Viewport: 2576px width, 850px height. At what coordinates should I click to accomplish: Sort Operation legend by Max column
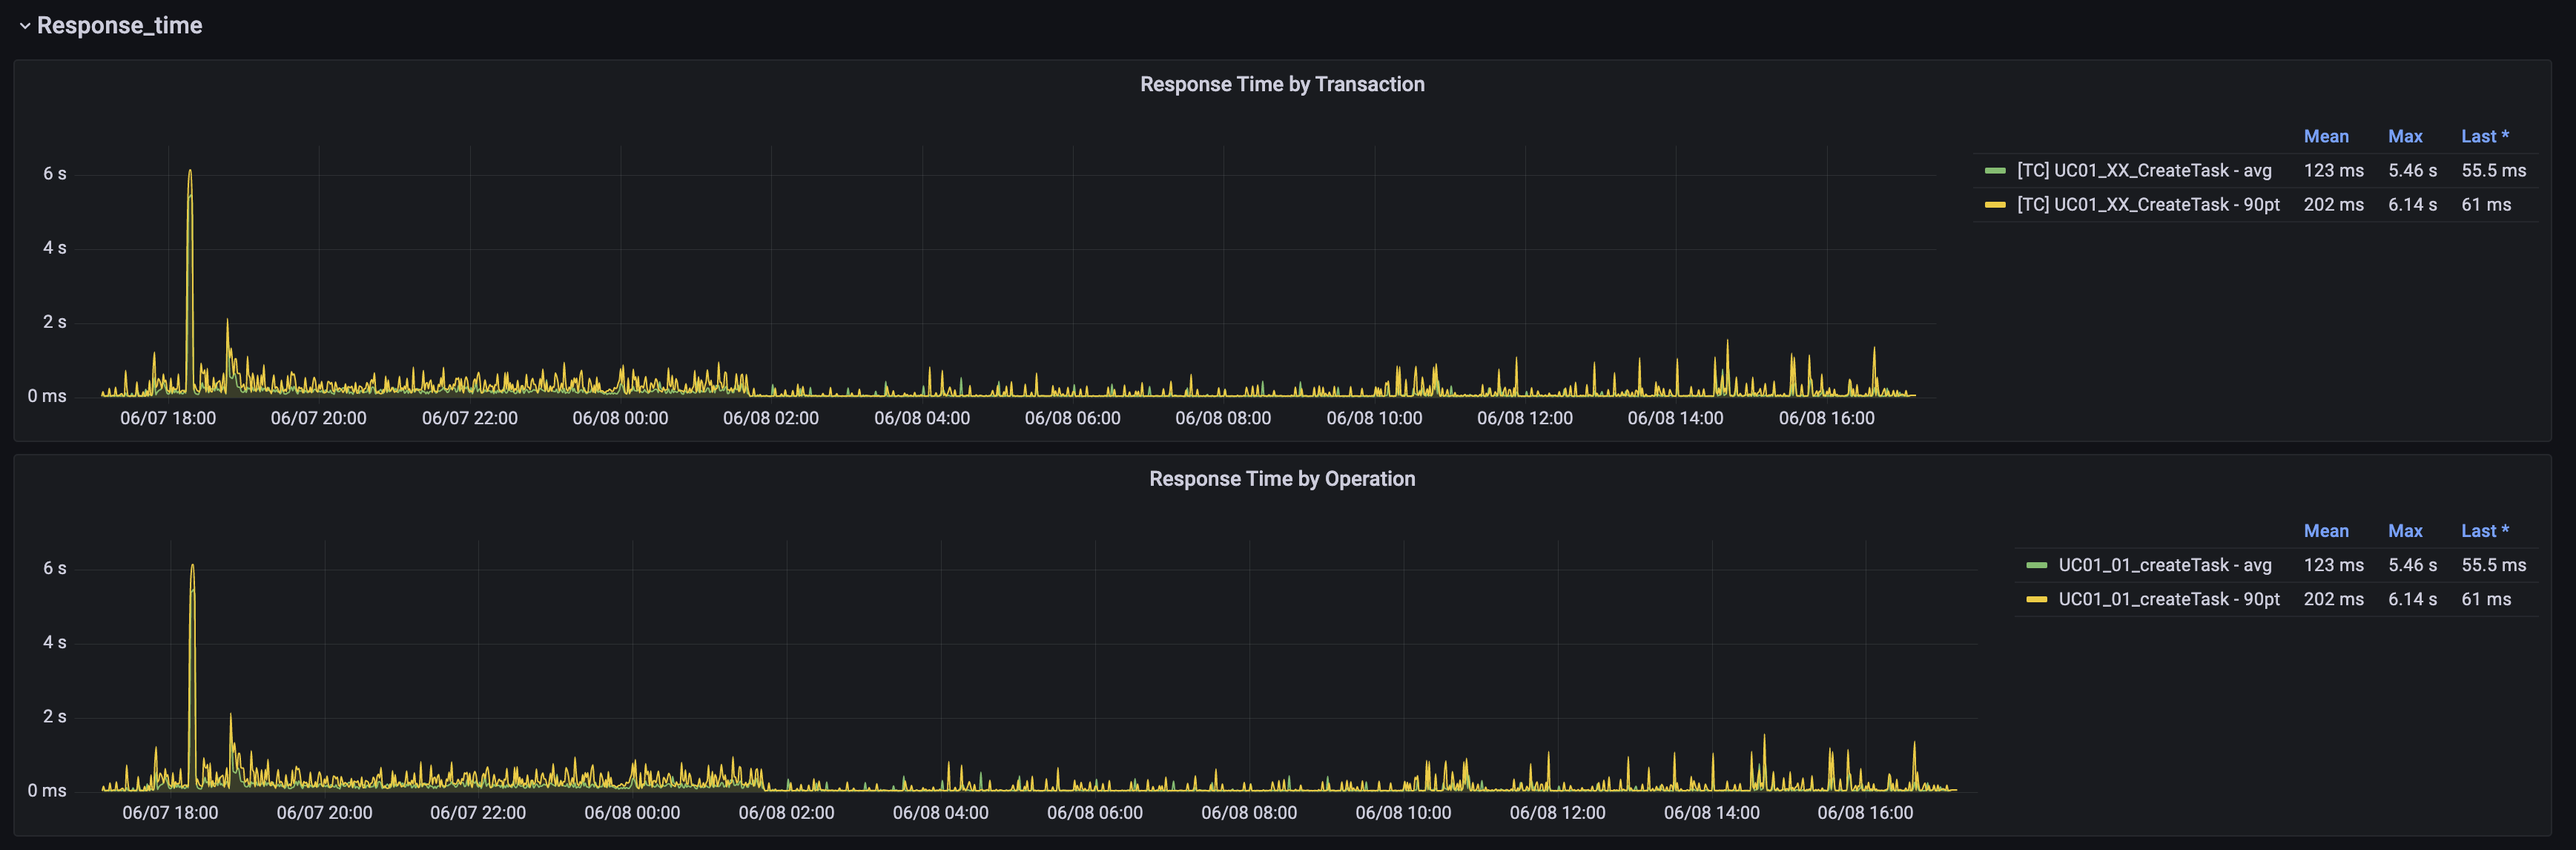click(2405, 531)
